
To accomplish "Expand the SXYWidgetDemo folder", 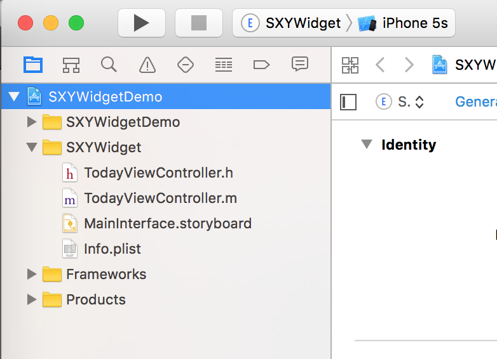I will click(32, 122).
